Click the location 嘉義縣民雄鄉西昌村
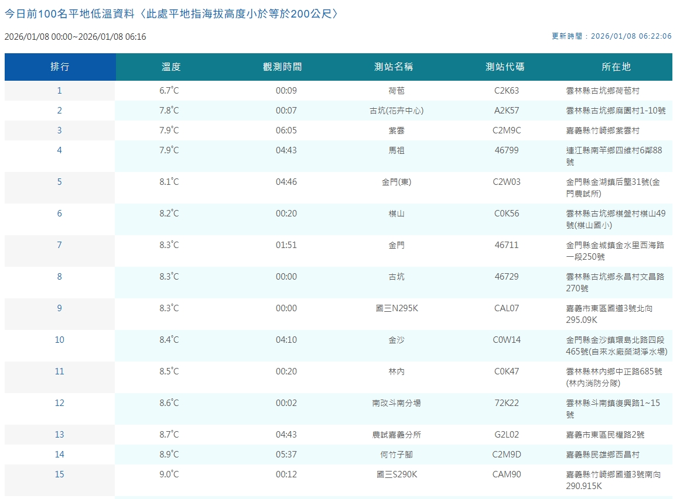This screenshot has height=499, width=680. (603, 455)
